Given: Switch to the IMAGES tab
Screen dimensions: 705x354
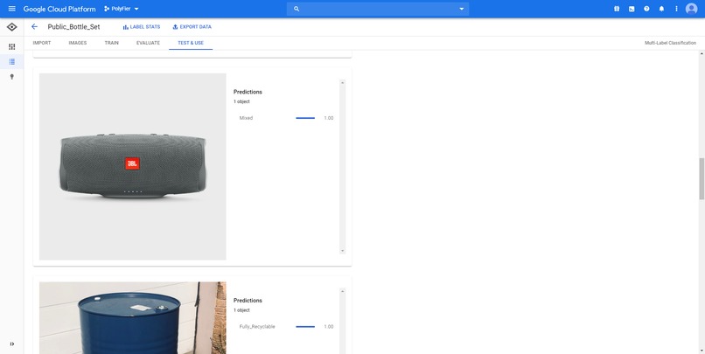Looking at the screenshot, I should click(78, 43).
